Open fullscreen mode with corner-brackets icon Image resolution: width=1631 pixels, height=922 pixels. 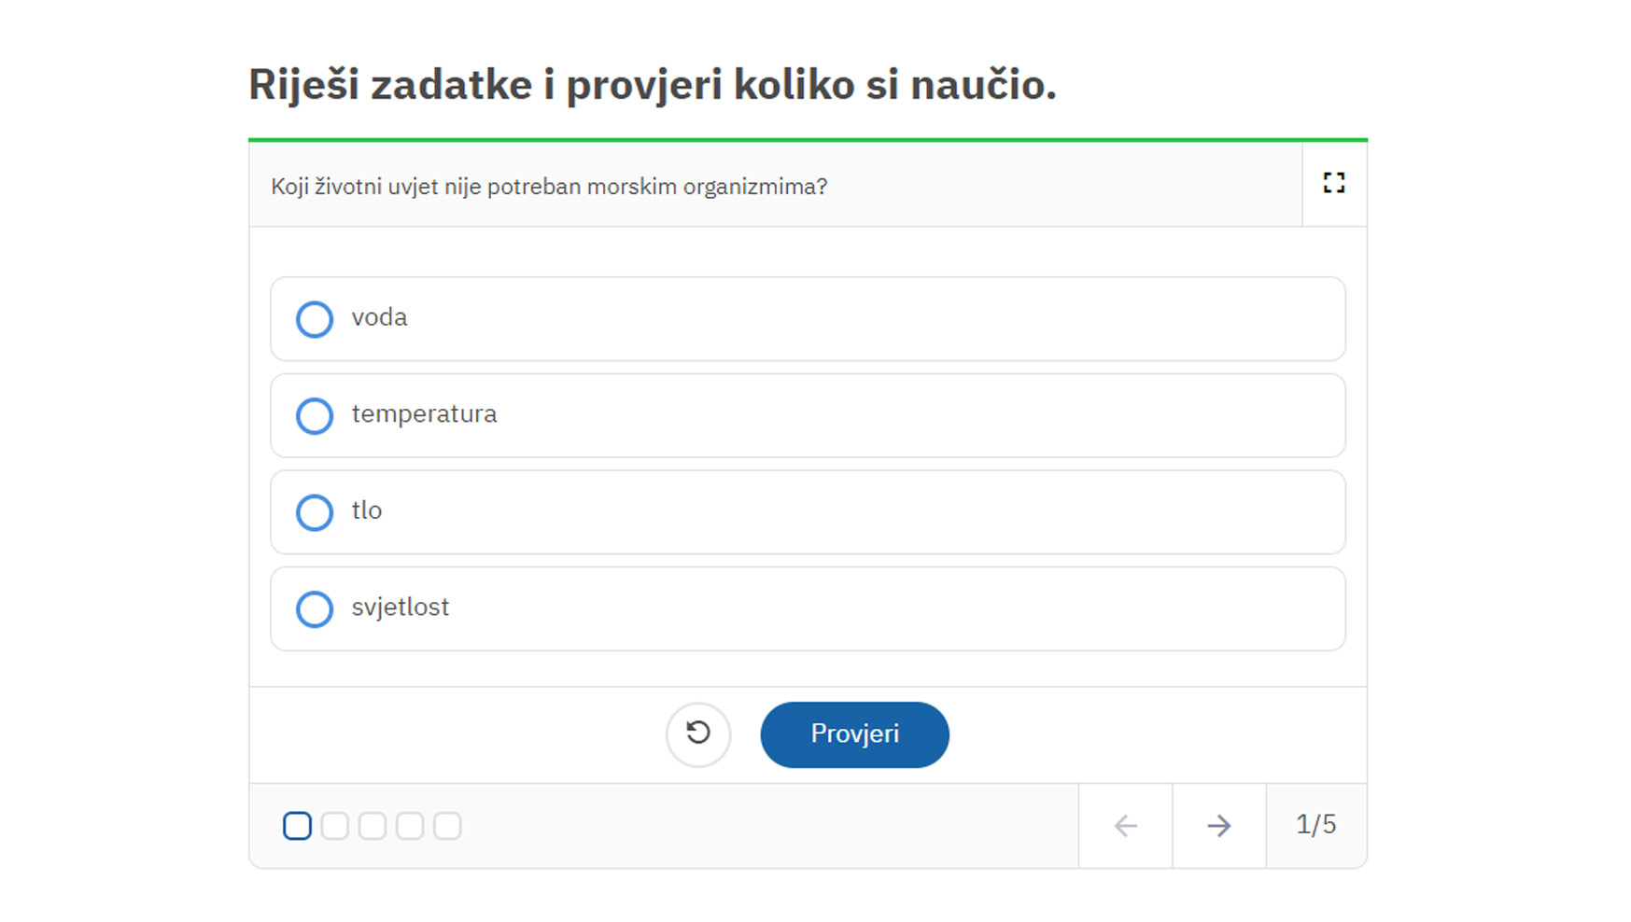pos(1333,183)
